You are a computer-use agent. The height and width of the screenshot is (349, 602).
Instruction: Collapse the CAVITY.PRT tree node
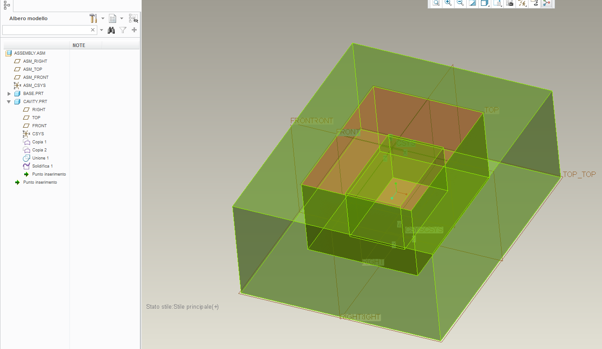(x=9, y=102)
